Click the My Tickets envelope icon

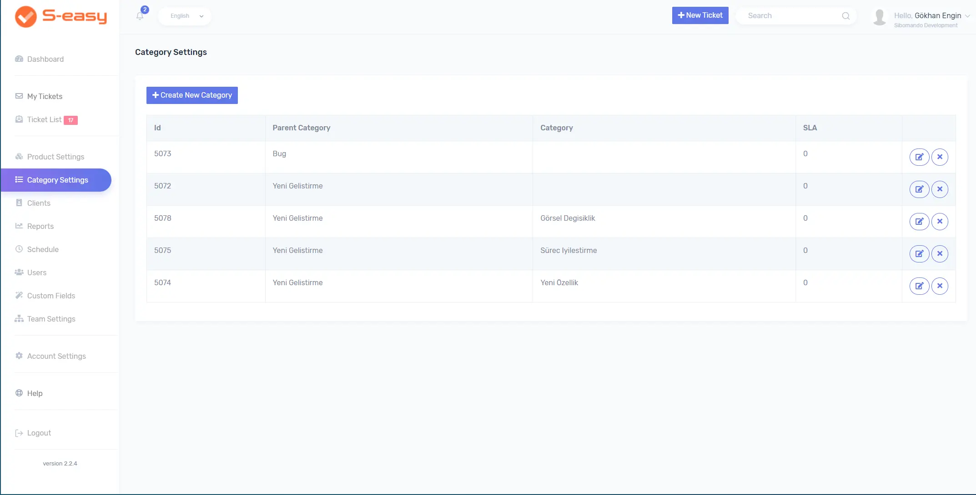point(19,96)
